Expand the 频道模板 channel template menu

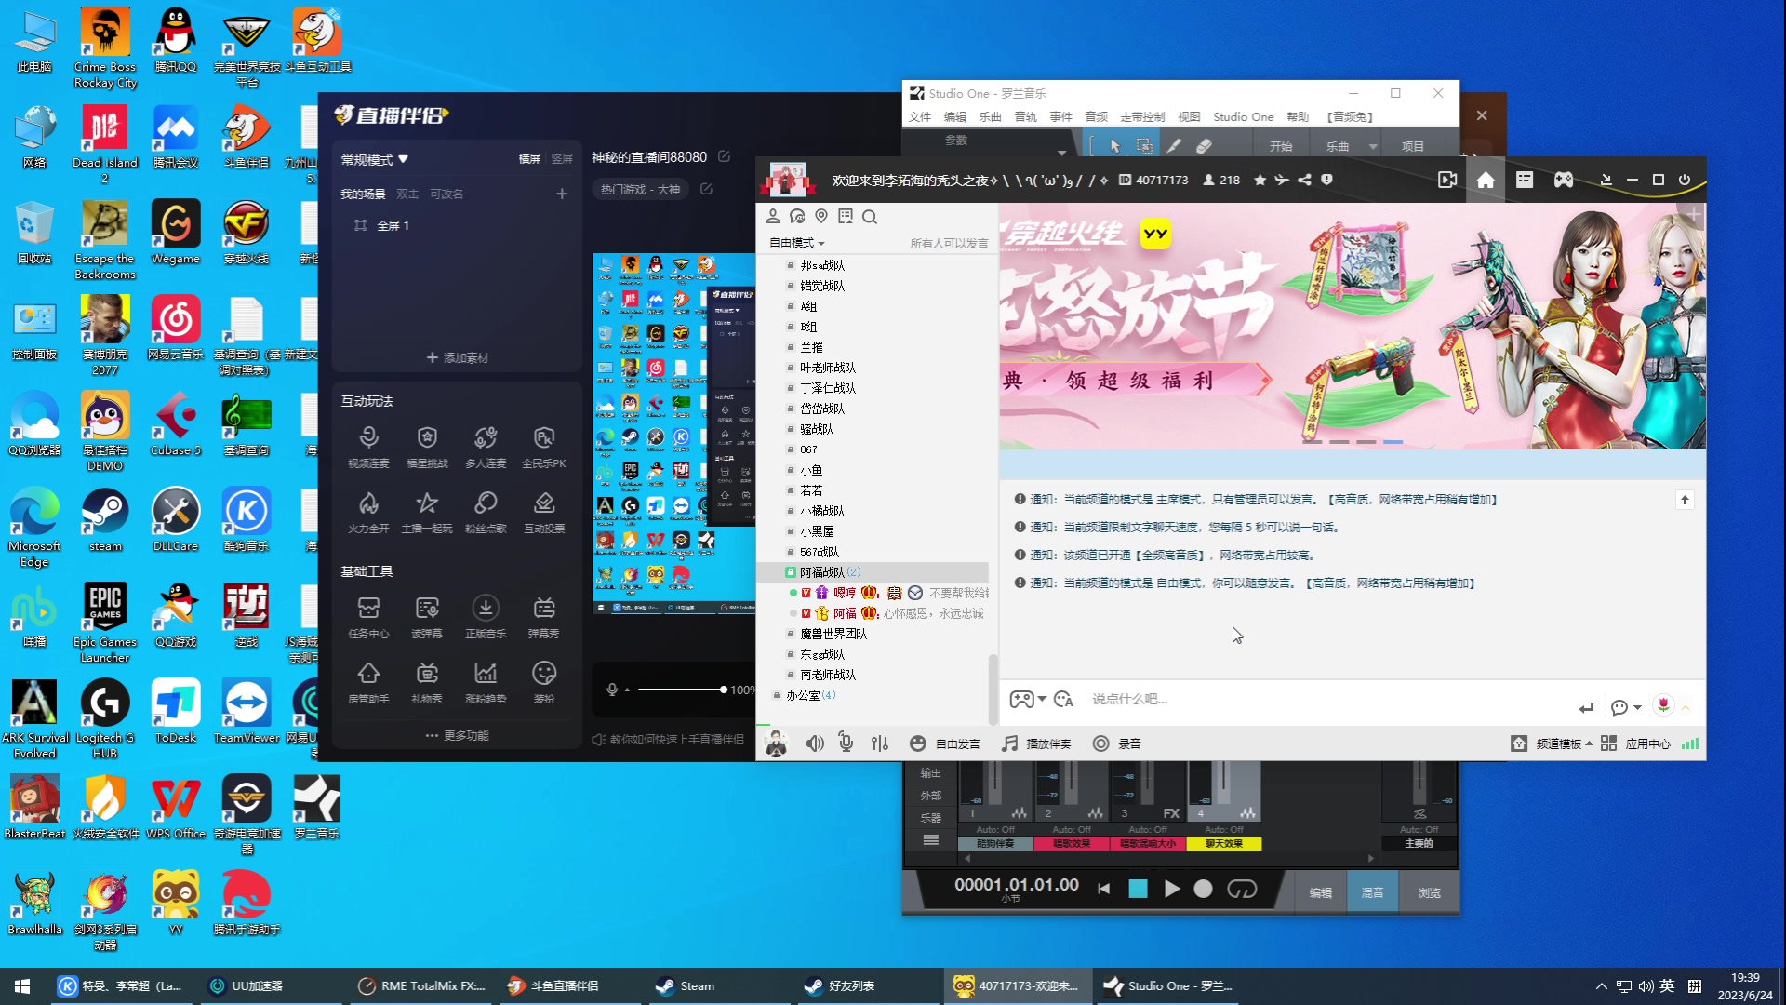1564,744
